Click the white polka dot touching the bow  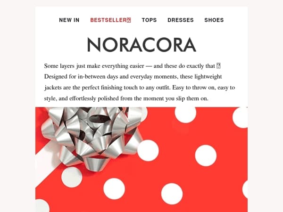pos(148,150)
